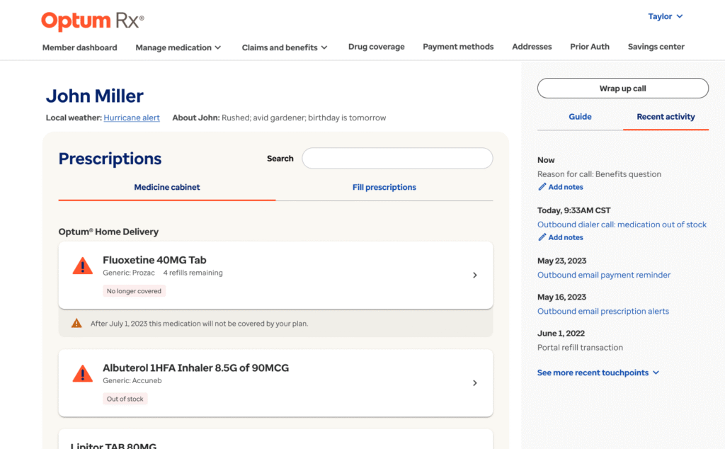
Task: Switch to the Fill prescriptions tab
Action: [x=384, y=187]
